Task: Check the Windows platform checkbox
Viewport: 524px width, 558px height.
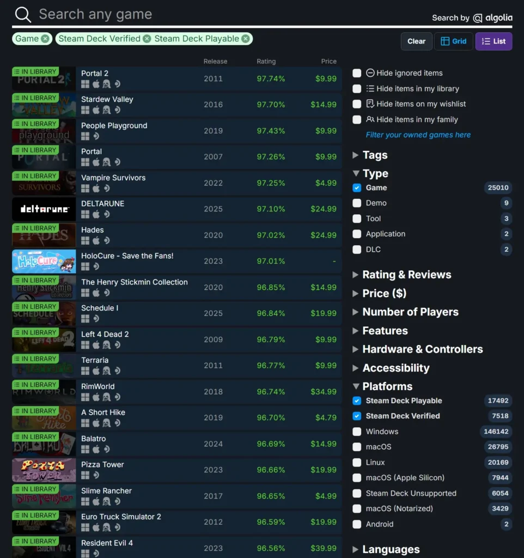Action: (357, 432)
